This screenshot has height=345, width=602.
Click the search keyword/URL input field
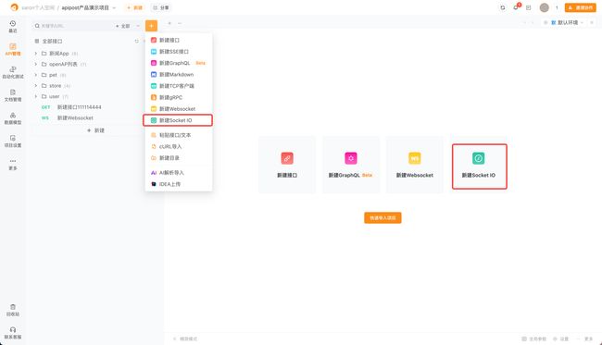(74, 26)
